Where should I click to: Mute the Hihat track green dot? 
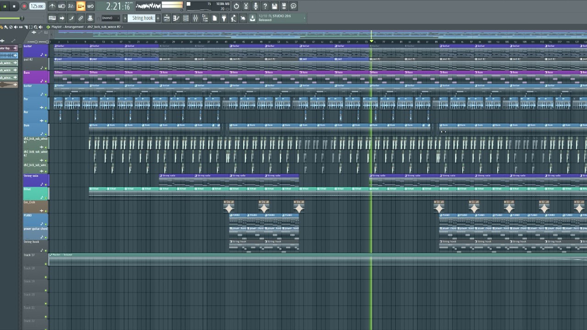tap(46, 198)
